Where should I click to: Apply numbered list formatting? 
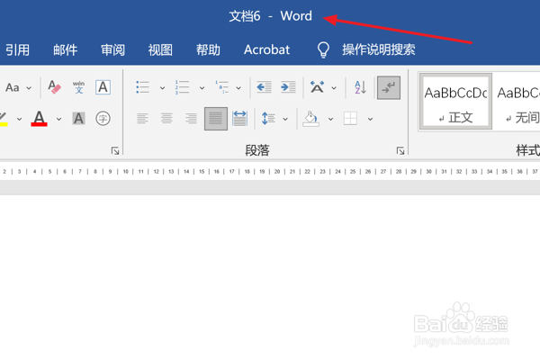click(182, 87)
